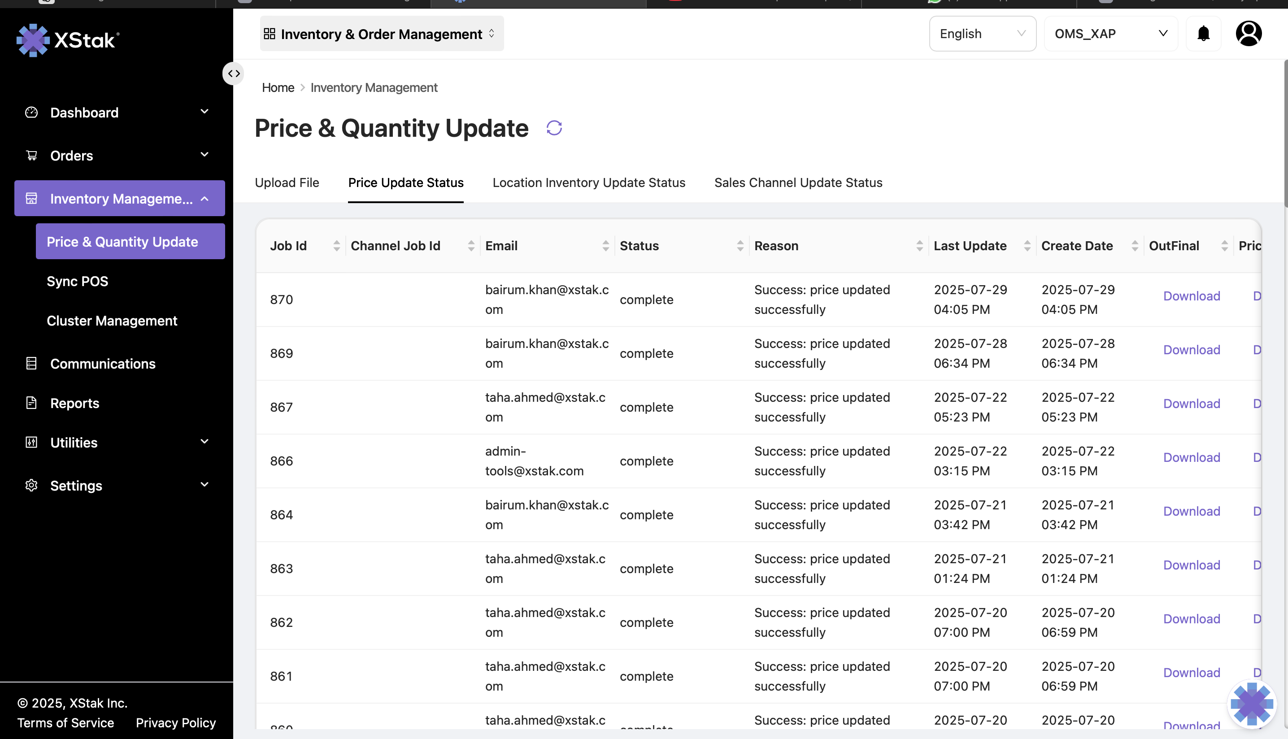Screen dimensions: 1288x739
Task: Click the Reports document icon in sidebar
Action: coord(31,403)
